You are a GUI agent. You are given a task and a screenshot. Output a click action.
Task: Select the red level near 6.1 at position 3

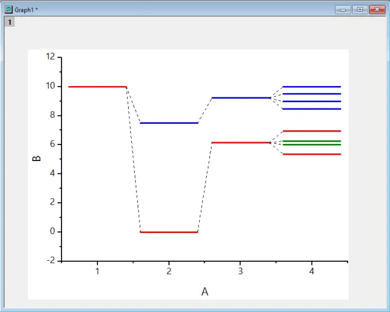coord(240,143)
